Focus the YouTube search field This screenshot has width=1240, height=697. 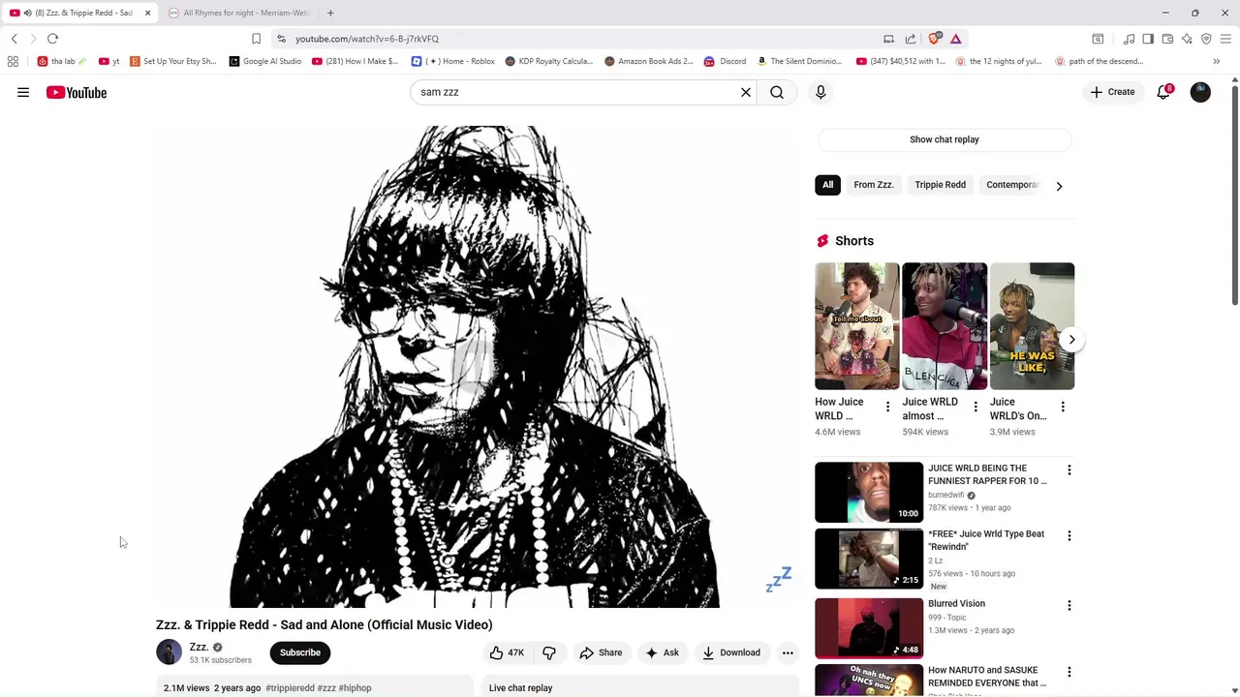(576, 92)
